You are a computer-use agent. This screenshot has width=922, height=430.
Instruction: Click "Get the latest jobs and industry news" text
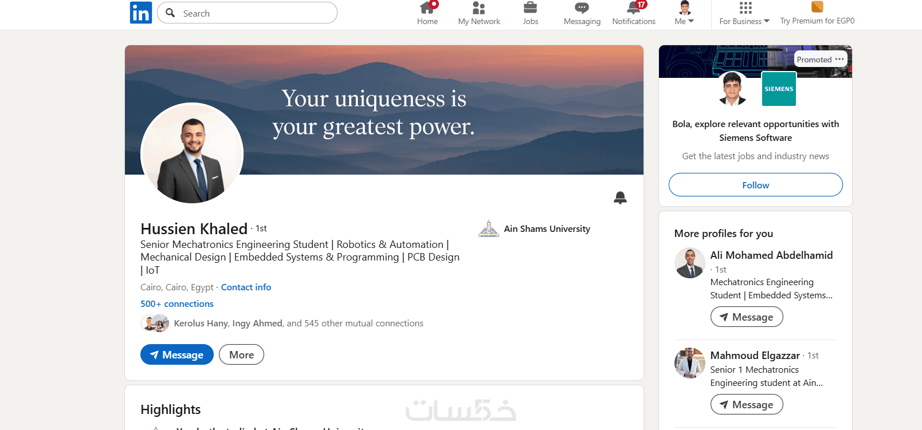click(755, 156)
